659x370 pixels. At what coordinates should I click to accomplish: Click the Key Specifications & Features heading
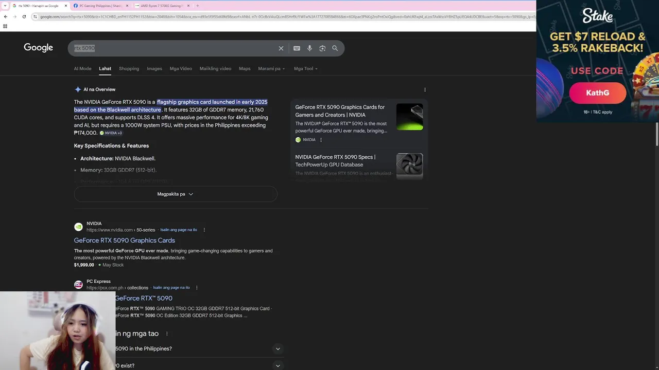click(x=111, y=146)
